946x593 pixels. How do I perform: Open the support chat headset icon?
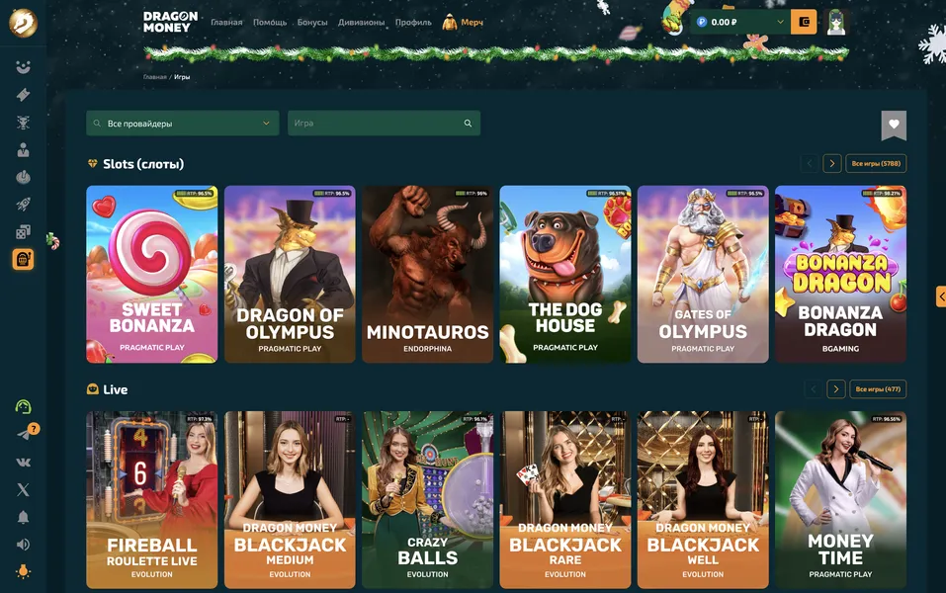point(23,405)
